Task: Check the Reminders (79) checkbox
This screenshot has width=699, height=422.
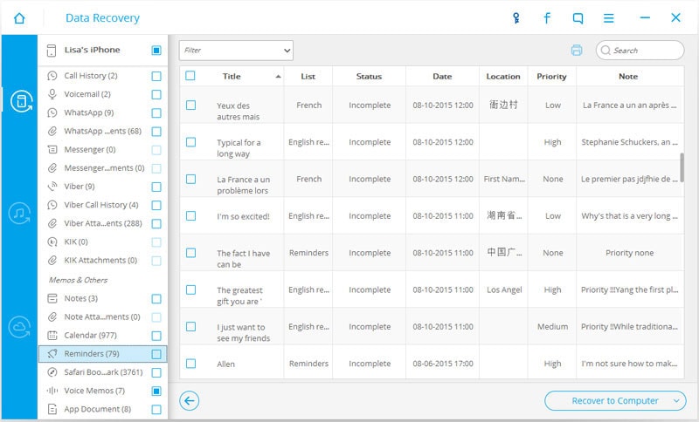Action: point(156,354)
